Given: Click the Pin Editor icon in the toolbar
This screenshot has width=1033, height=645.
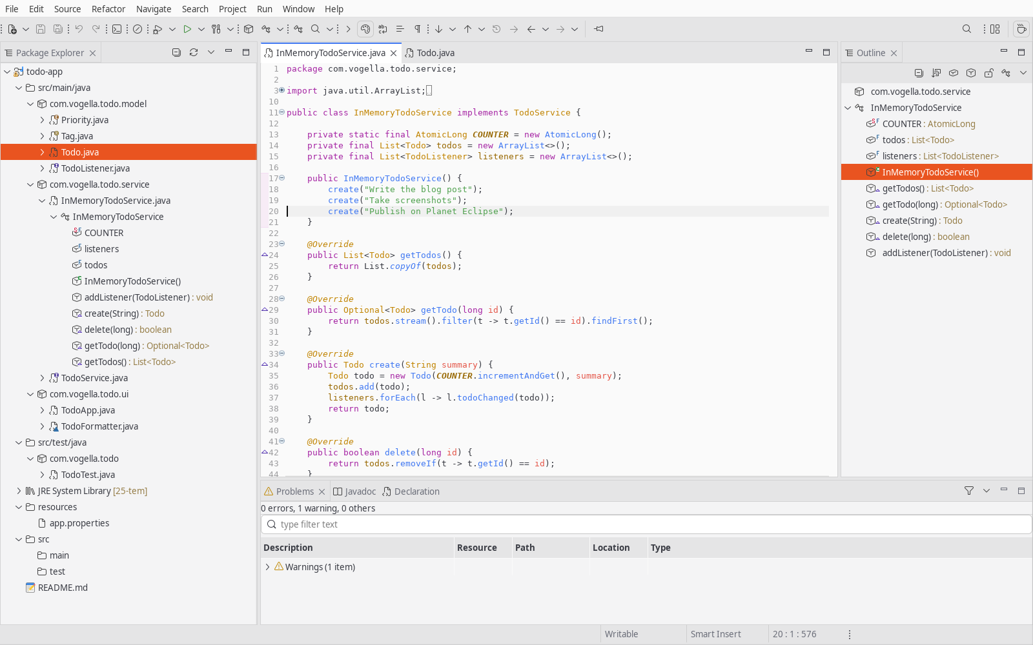Looking at the screenshot, I should (599, 29).
